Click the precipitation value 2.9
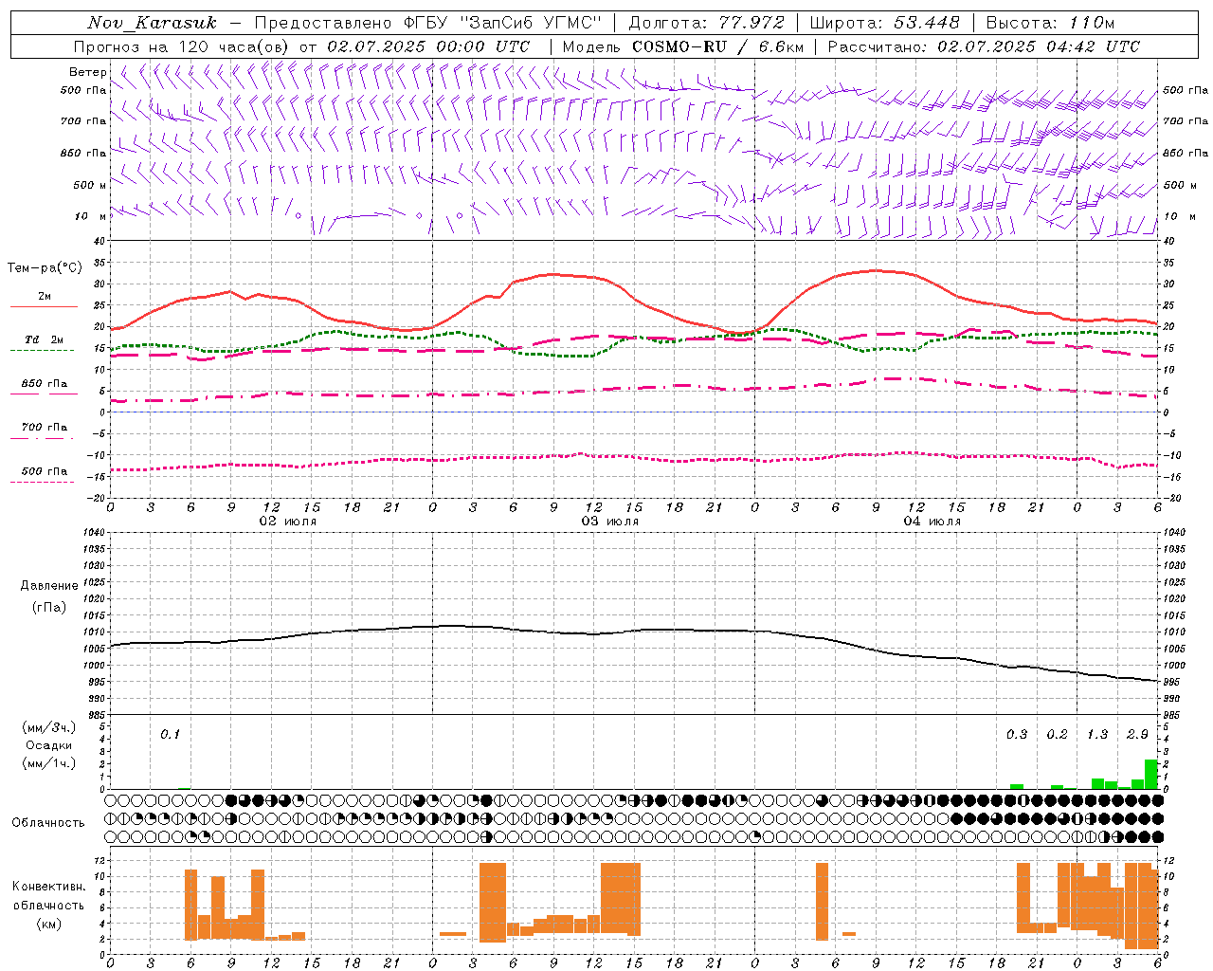 pos(1137,734)
